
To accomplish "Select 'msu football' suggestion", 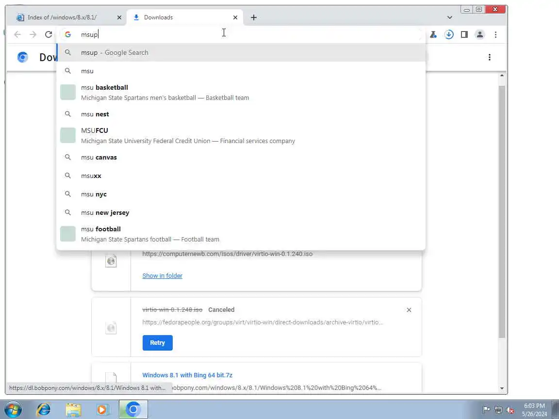I will [241, 234].
